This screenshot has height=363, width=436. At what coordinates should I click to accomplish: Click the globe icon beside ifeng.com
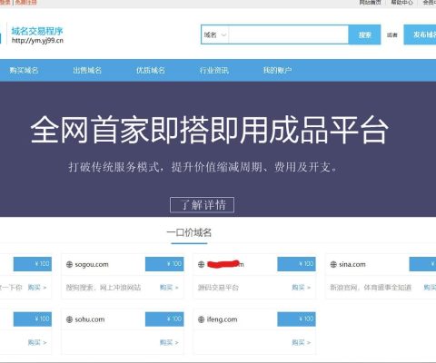point(201,319)
